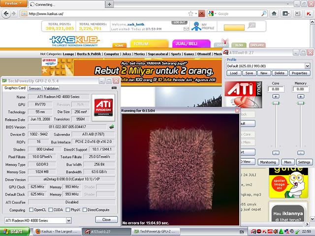Click GPU-Z BIOS save chip icon

112,127
